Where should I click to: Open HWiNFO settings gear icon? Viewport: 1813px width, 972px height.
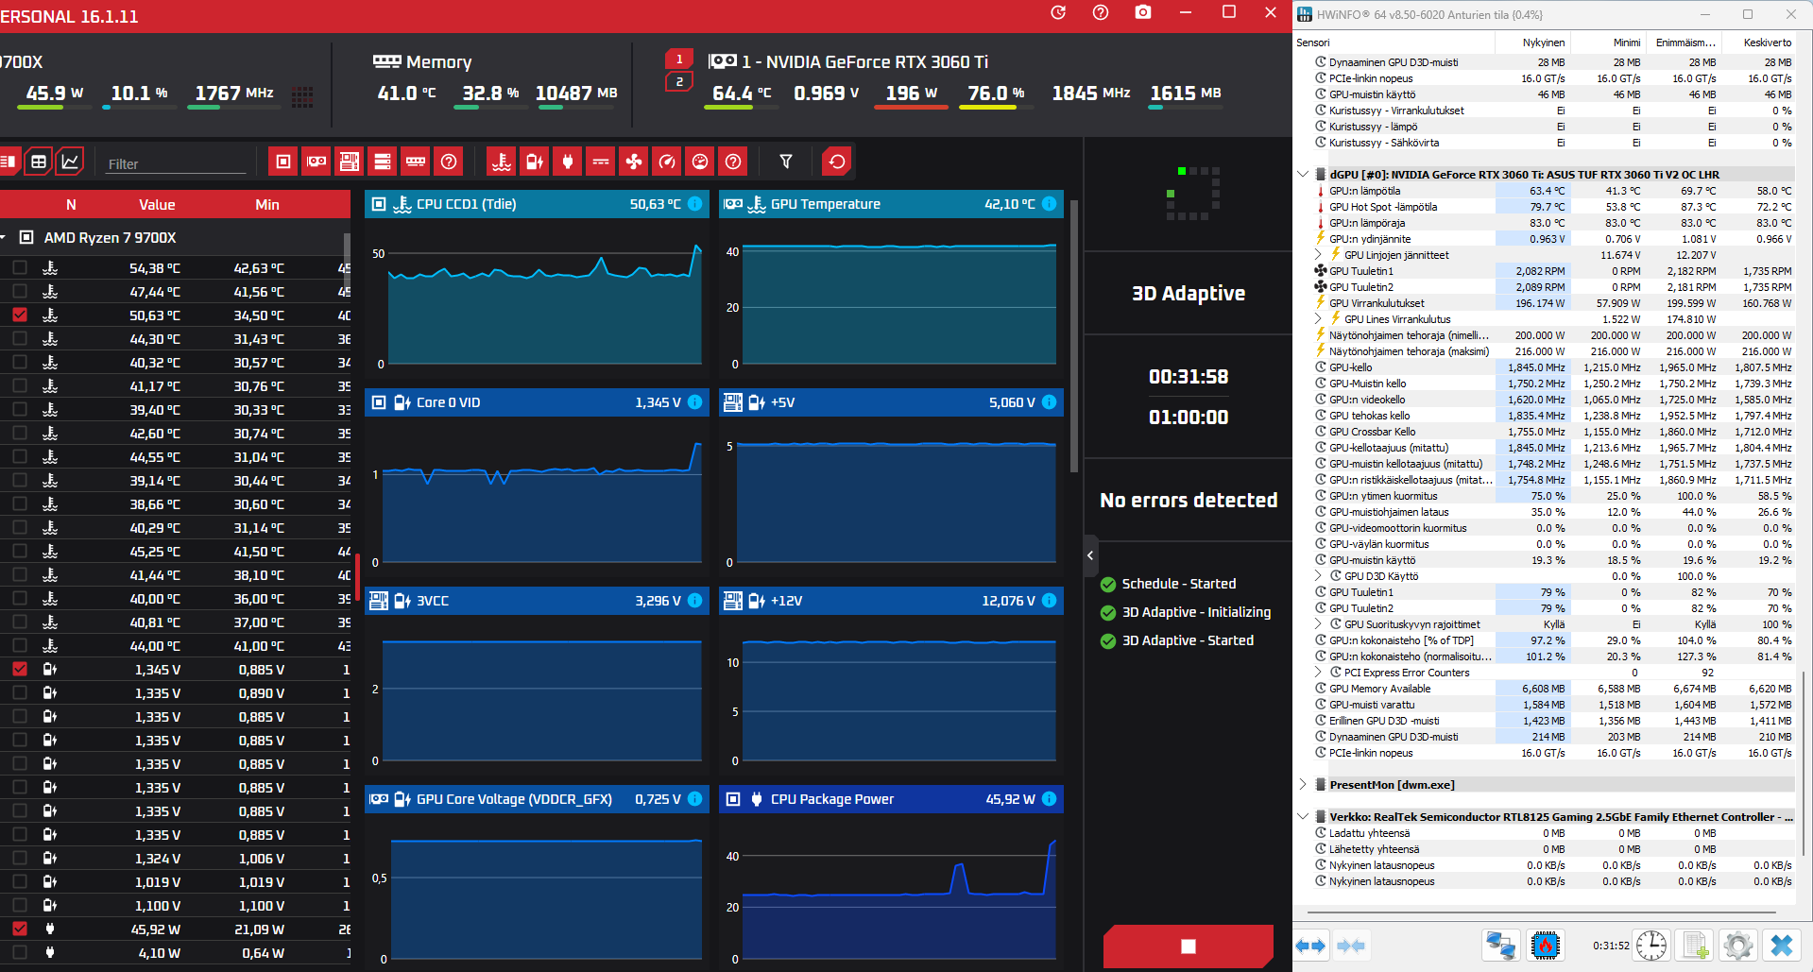click(x=1737, y=946)
